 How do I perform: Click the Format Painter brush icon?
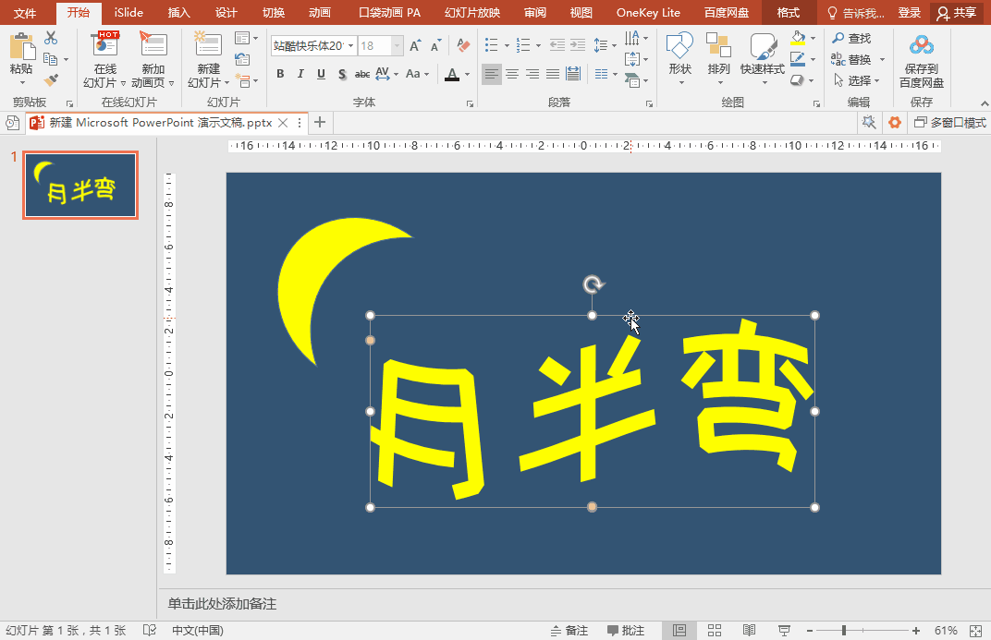click(51, 80)
